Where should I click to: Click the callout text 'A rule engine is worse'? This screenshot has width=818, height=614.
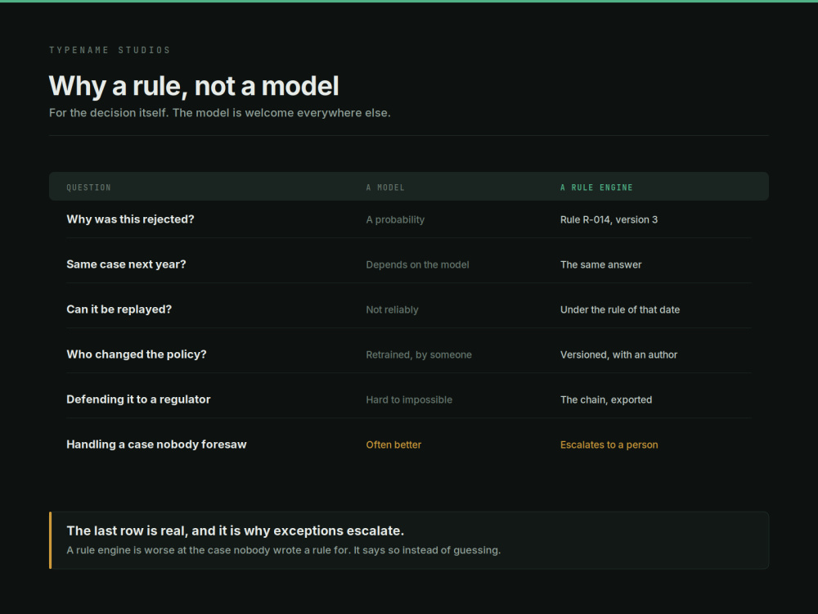pos(283,550)
